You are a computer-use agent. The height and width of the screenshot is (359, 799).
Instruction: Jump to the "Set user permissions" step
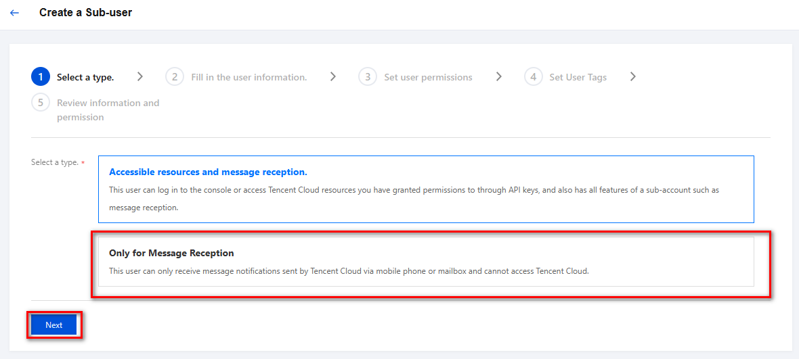point(428,77)
